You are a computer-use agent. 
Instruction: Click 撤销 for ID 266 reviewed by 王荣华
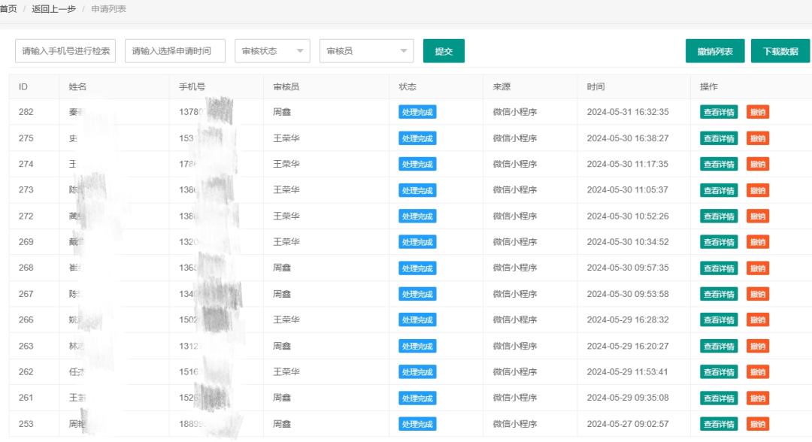[x=758, y=319]
